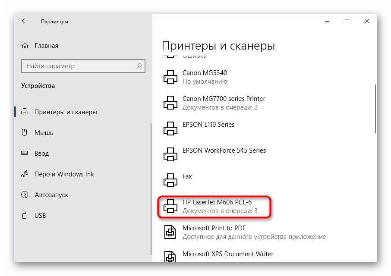The width and height of the screenshot is (391, 276).
Task: Open the Главная home icon
Action: click(x=25, y=46)
